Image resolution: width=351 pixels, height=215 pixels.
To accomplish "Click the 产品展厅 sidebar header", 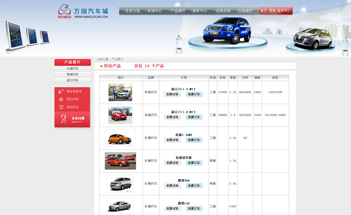I will coord(72,62).
